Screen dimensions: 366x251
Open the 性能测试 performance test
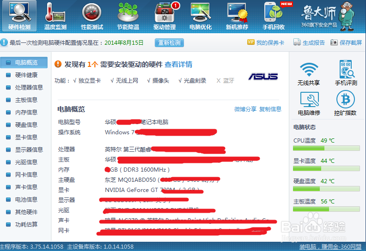pos(92,16)
